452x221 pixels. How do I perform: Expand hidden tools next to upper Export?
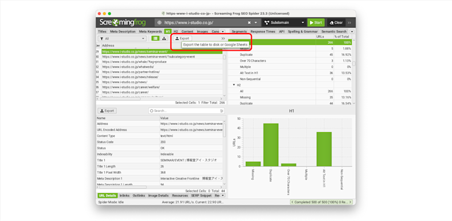point(223,38)
